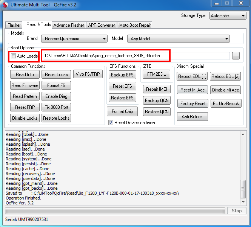251x227 pixels.
Task: Click Repair IMEI
Action: pyautogui.click(x=157, y=89)
